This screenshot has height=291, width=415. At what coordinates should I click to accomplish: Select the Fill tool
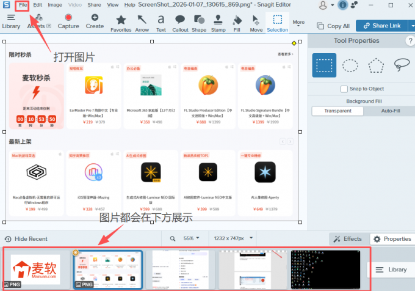(x=237, y=24)
